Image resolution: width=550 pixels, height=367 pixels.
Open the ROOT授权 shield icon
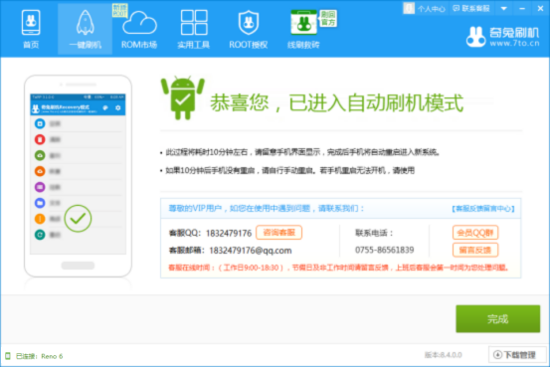[249, 23]
